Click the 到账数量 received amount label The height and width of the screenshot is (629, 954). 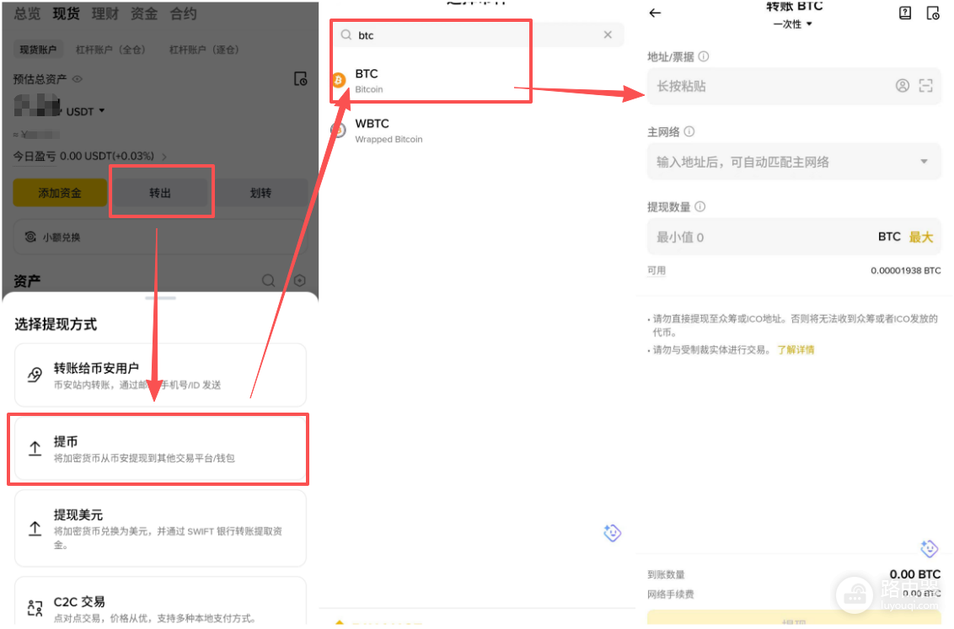click(x=667, y=574)
